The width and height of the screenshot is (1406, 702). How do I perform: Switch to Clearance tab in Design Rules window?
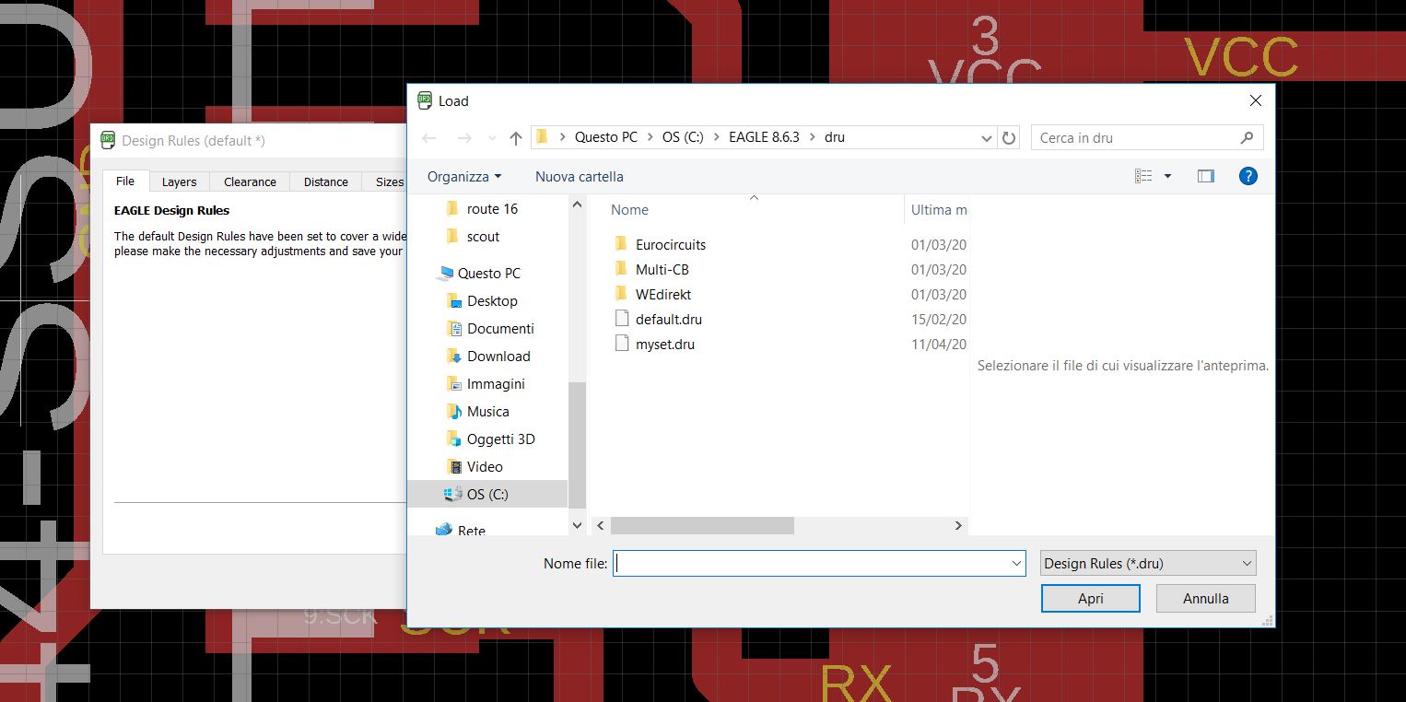click(250, 182)
